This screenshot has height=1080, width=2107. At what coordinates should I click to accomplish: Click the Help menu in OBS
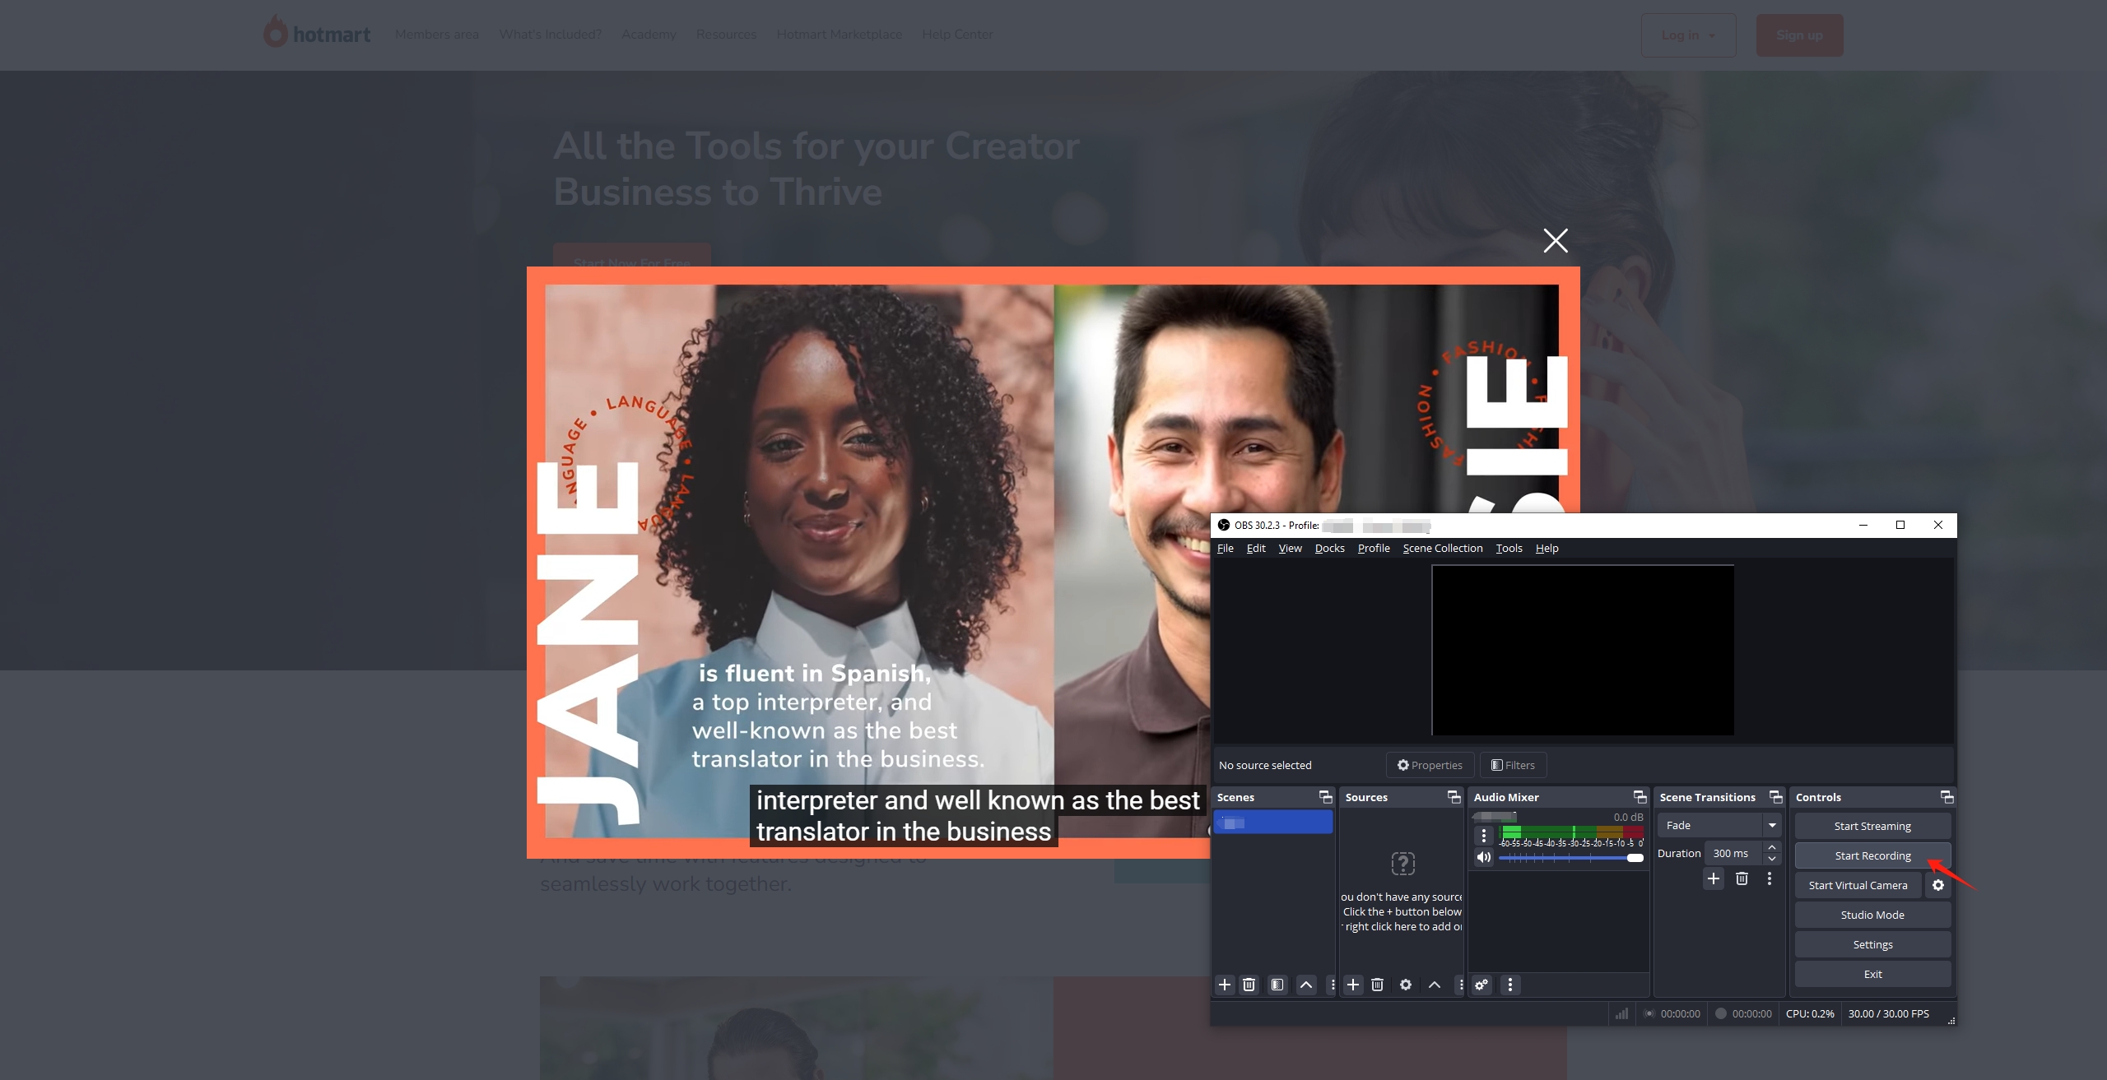pos(1547,549)
